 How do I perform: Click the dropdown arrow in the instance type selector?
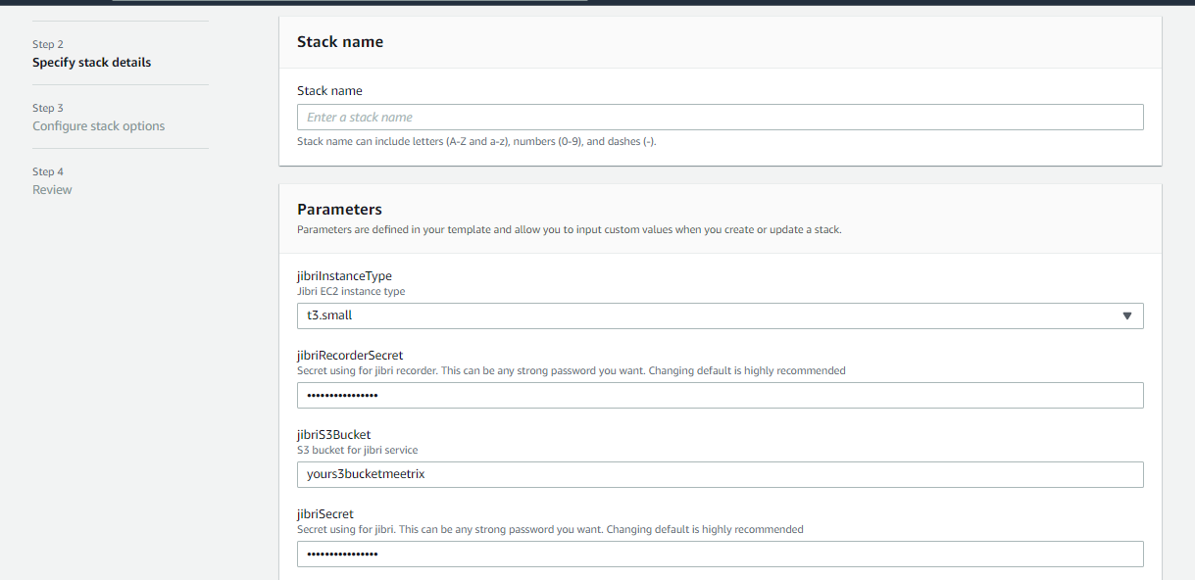1126,315
